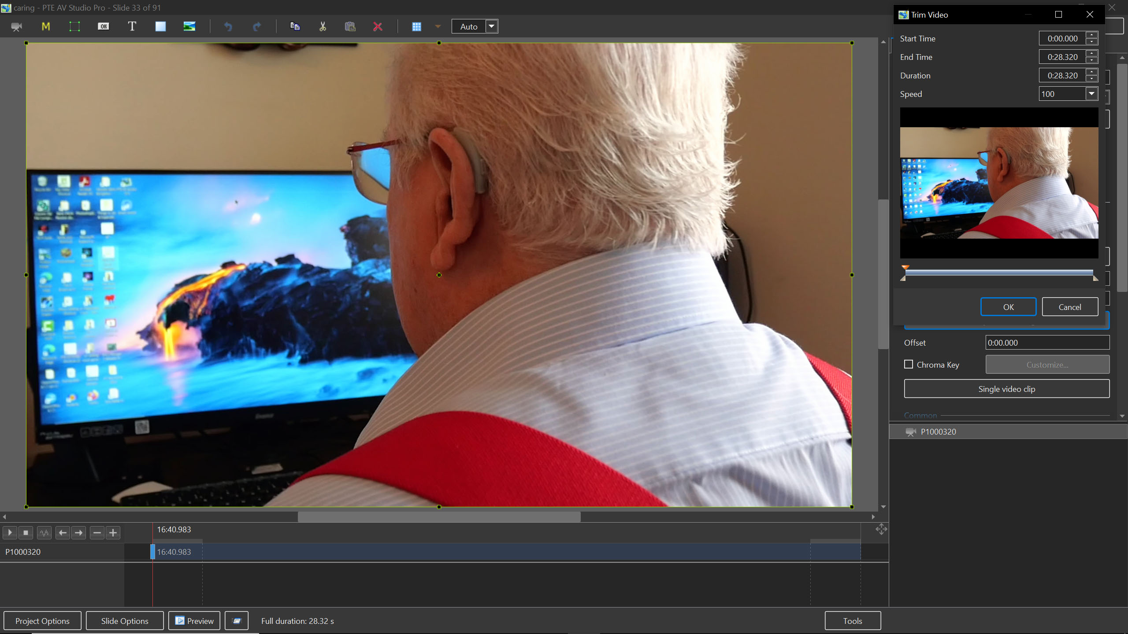Image resolution: width=1128 pixels, height=634 pixels.
Task: Add a text object with T icon
Action: (x=132, y=26)
